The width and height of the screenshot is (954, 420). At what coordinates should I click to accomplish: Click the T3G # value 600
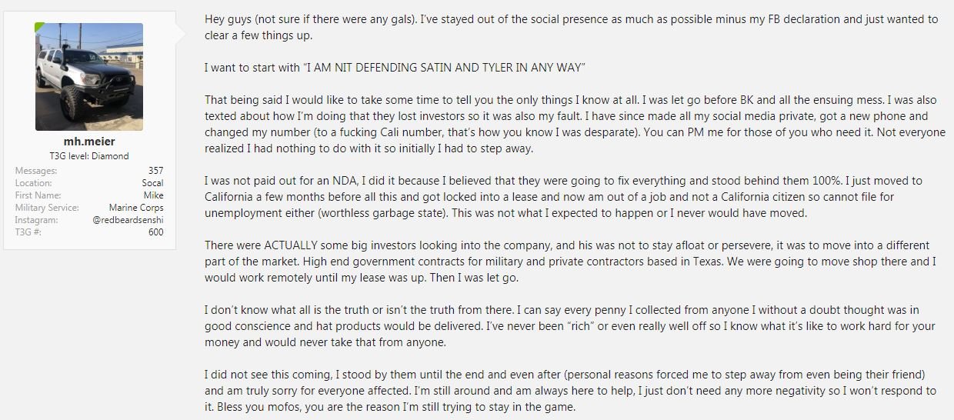click(156, 232)
